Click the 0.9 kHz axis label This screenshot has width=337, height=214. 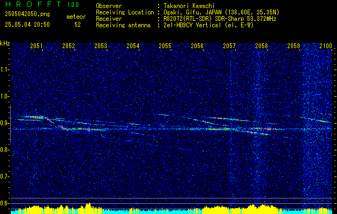point(4,123)
